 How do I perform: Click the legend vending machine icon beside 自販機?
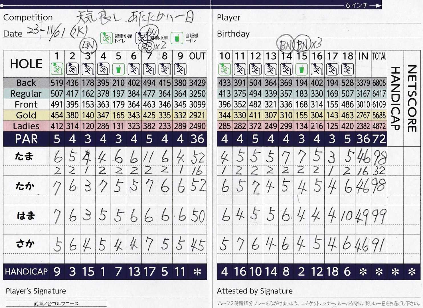pyautogui.click(x=177, y=38)
